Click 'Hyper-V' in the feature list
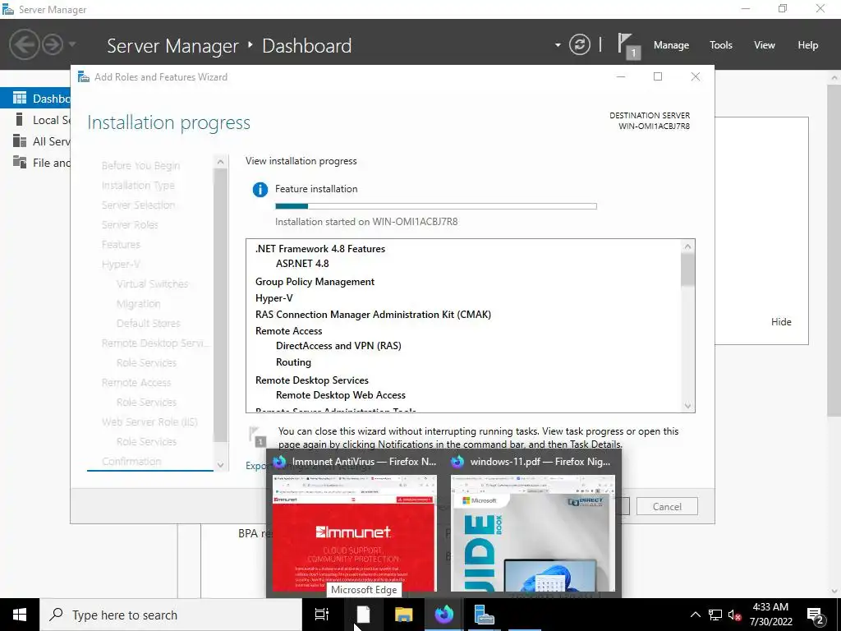Screen dimensions: 841x631 tap(274, 298)
